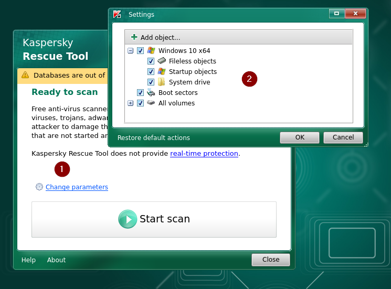Click the disk icon beside All volumes
Screen dimensions: 391x289
(151, 103)
